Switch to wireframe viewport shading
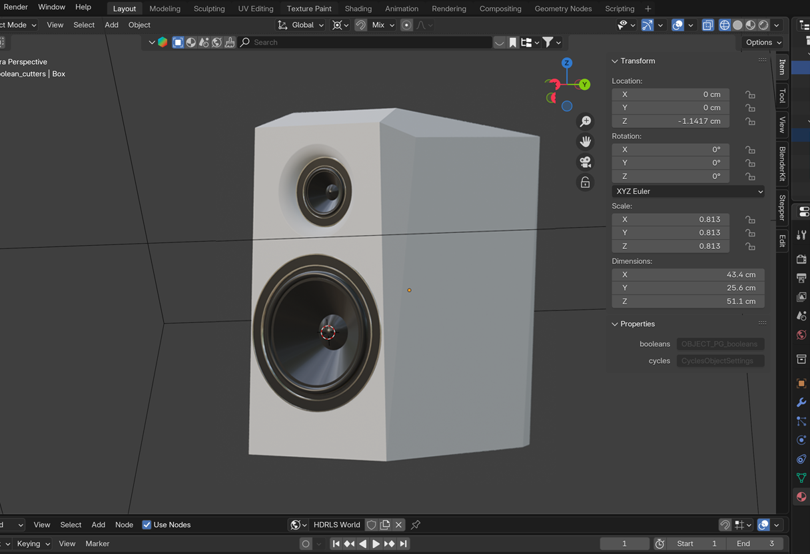 coord(725,25)
